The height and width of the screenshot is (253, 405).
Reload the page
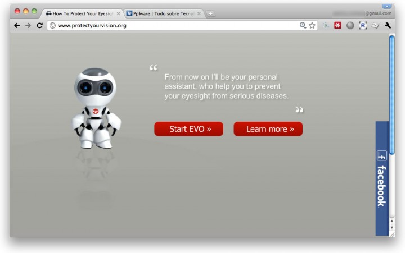[x=39, y=25]
